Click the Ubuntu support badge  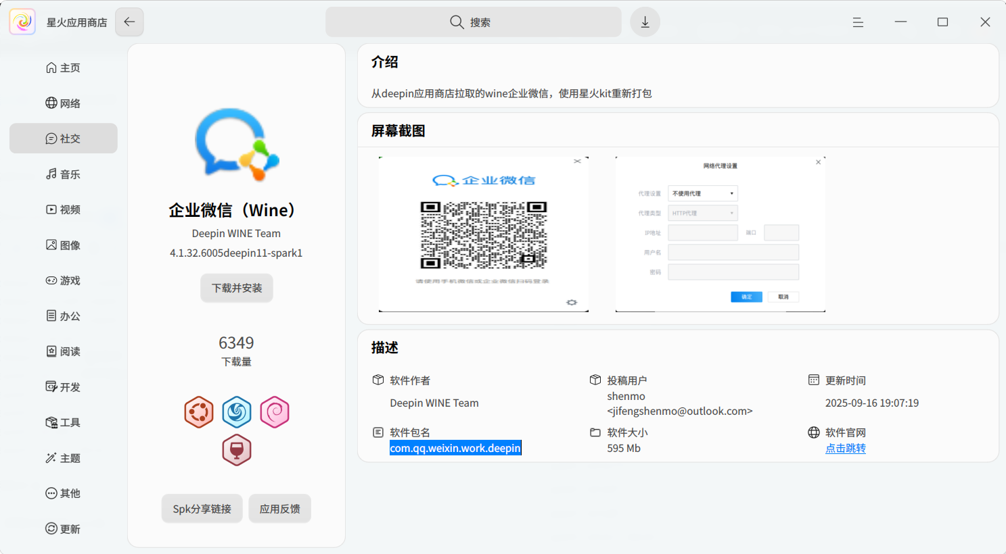(x=199, y=412)
